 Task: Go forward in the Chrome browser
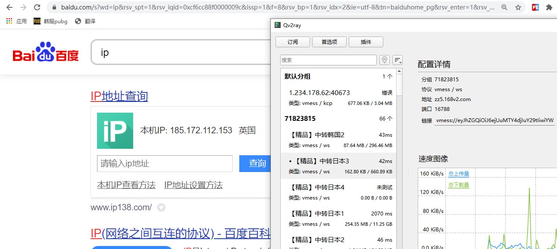[23, 7]
